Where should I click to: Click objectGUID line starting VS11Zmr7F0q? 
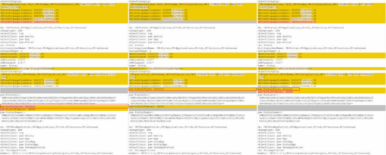coord(64,68)
